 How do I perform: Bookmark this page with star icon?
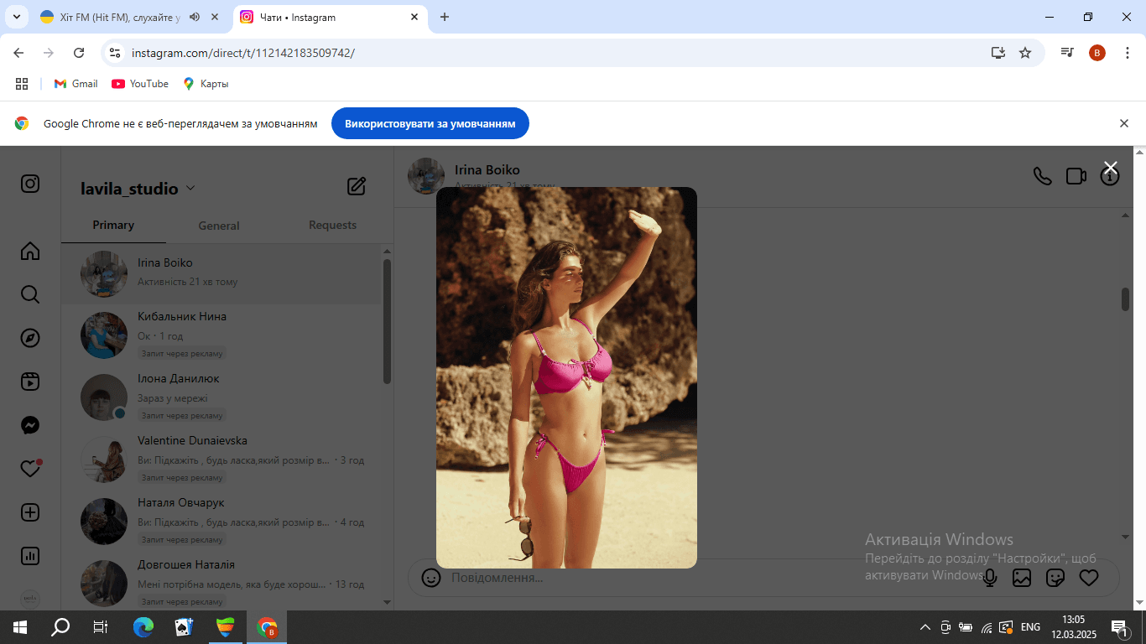tap(1025, 53)
